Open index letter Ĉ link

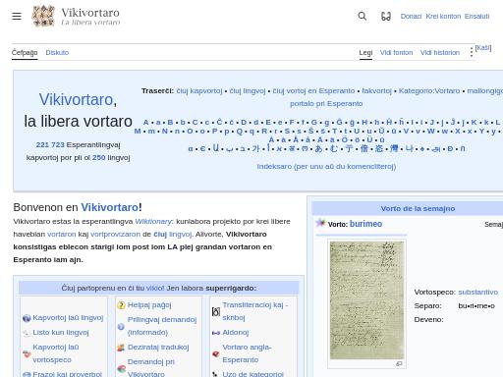pyautogui.click(x=219, y=123)
